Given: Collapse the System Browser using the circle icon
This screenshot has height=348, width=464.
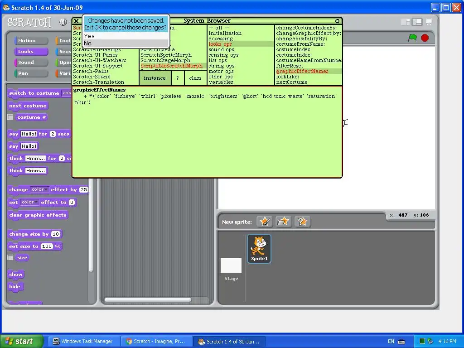Looking at the screenshot, I should [x=337, y=21].
